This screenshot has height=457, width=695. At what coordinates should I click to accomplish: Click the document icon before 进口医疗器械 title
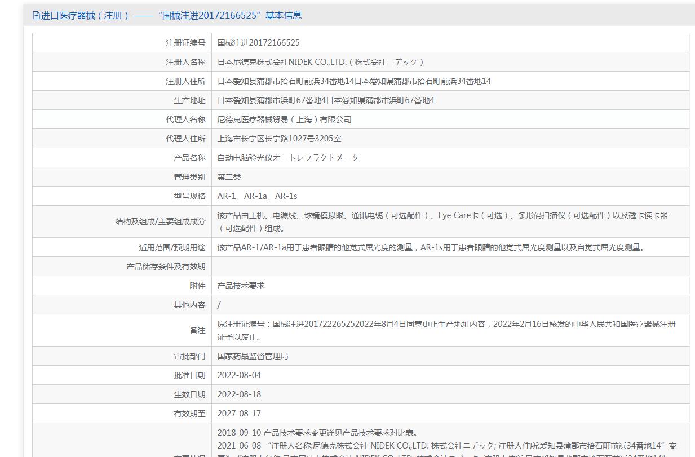coord(37,15)
